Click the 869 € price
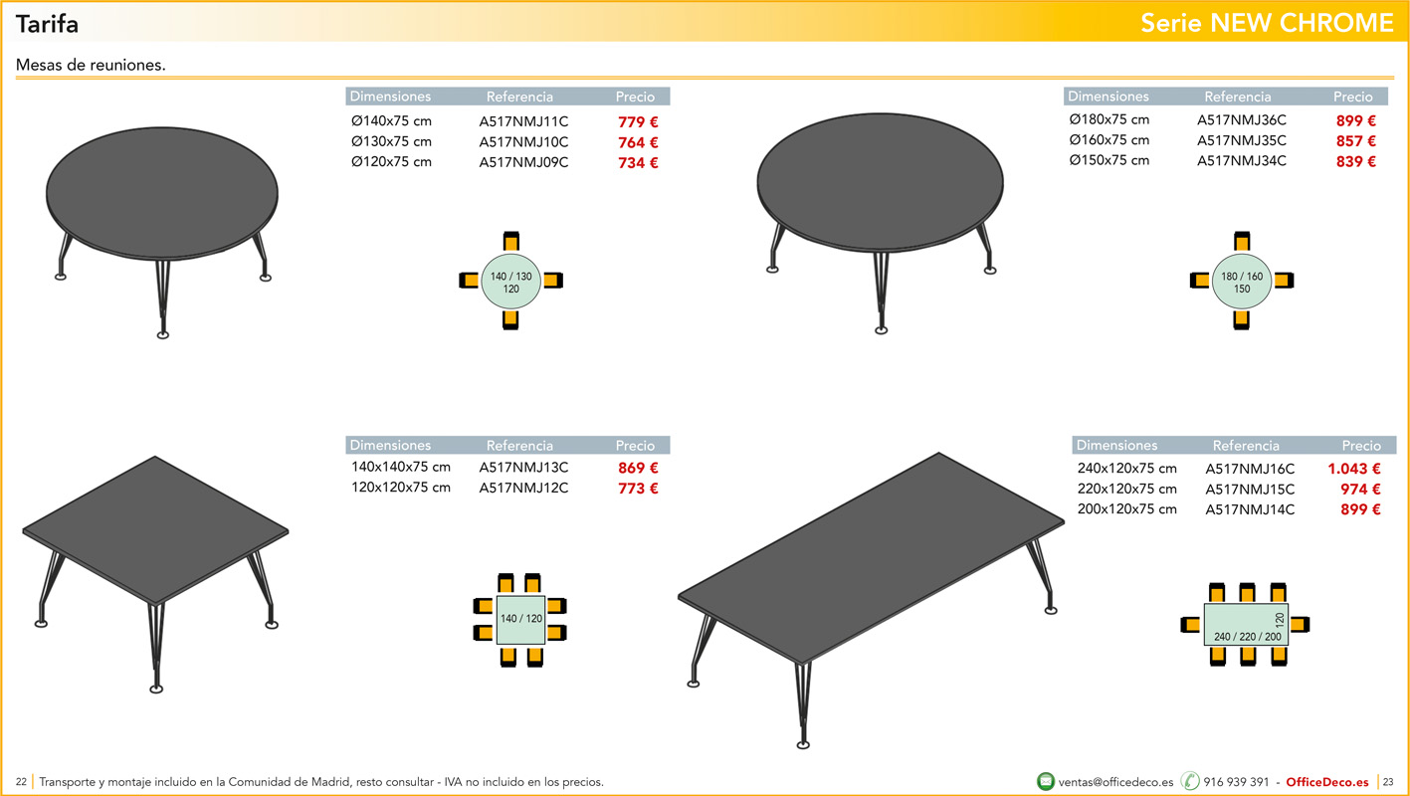 click(638, 468)
